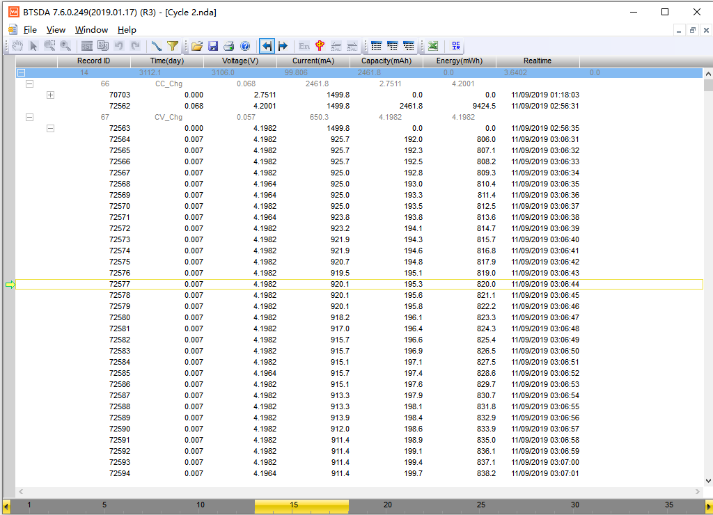
Task: Click the RST reset icon
Action: click(x=87, y=46)
